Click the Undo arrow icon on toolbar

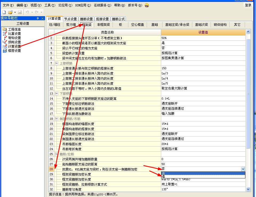click(27, 12)
